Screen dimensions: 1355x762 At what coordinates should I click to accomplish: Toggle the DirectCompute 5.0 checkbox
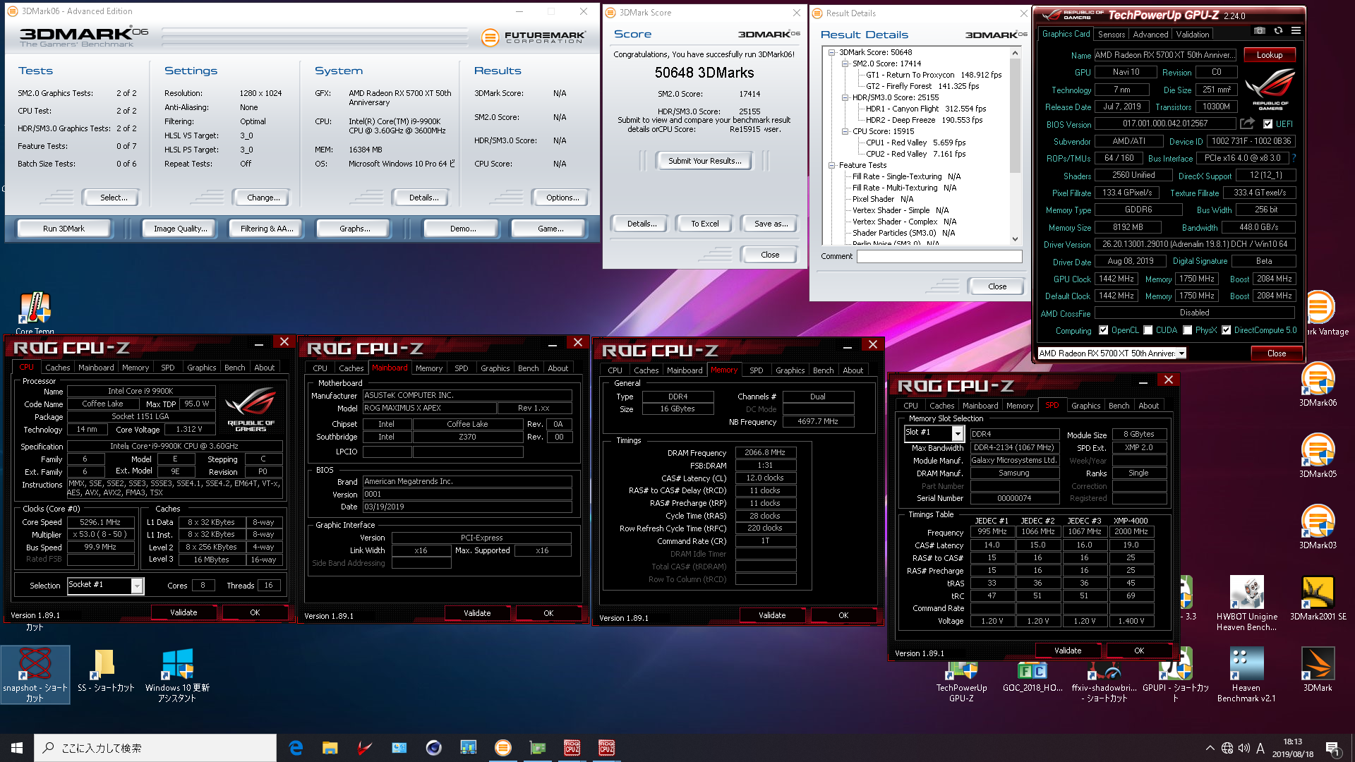(x=1227, y=330)
